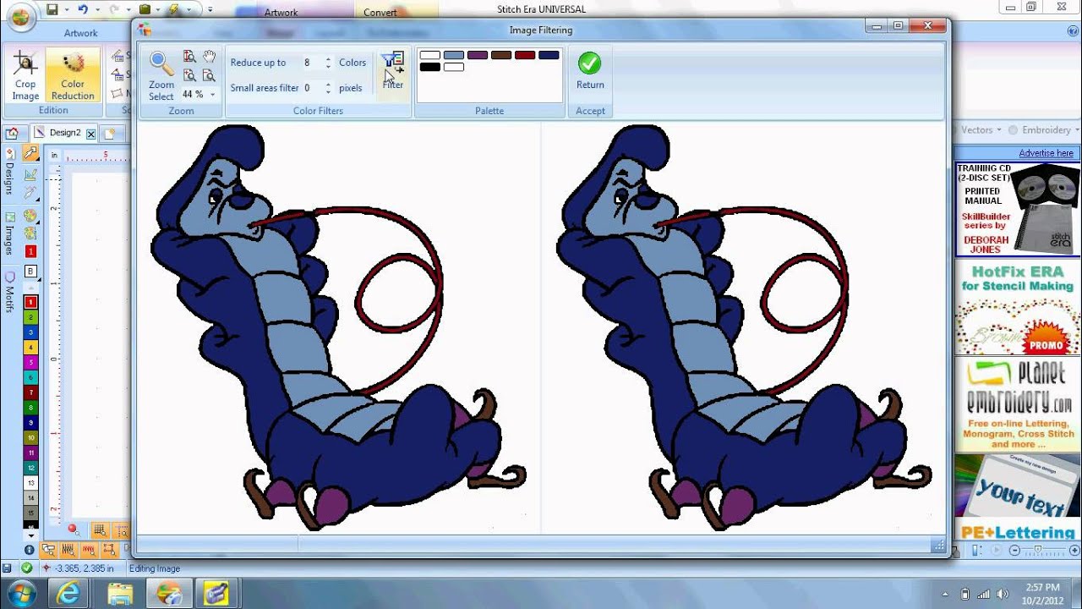
Task: Open the Undo history dropdown arrow
Action: point(96,10)
